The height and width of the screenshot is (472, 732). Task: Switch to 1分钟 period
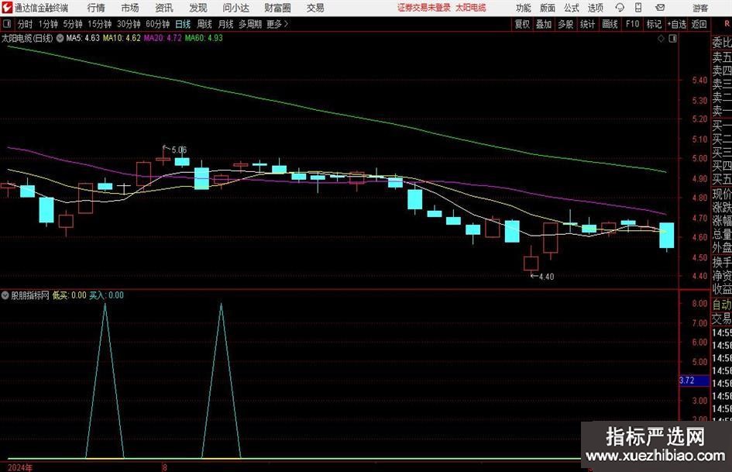pyautogui.click(x=48, y=24)
